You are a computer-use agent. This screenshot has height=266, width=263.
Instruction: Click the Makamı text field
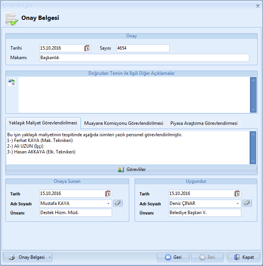click(x=144, y=58)
